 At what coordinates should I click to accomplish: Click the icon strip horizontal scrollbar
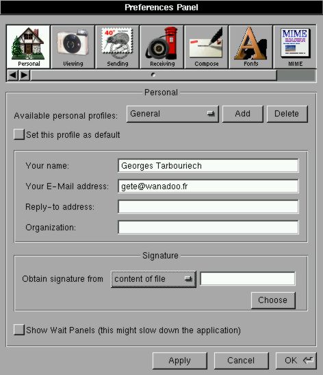154,75
